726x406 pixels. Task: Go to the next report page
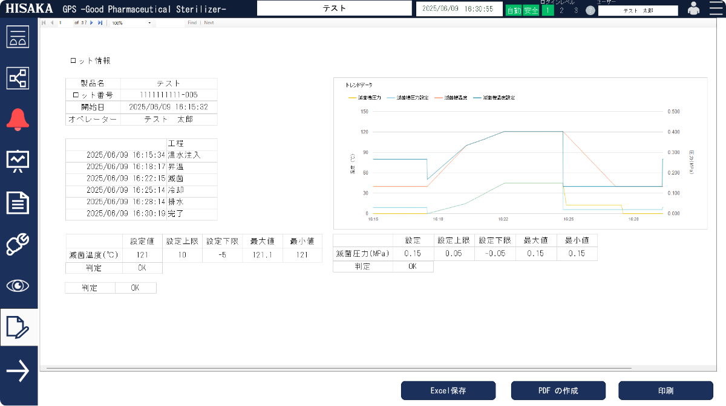[91, 23]
